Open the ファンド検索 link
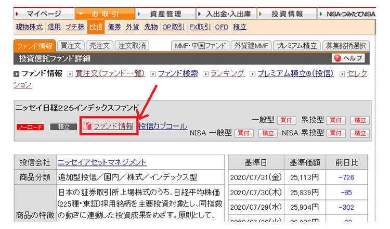 [178, 73]
